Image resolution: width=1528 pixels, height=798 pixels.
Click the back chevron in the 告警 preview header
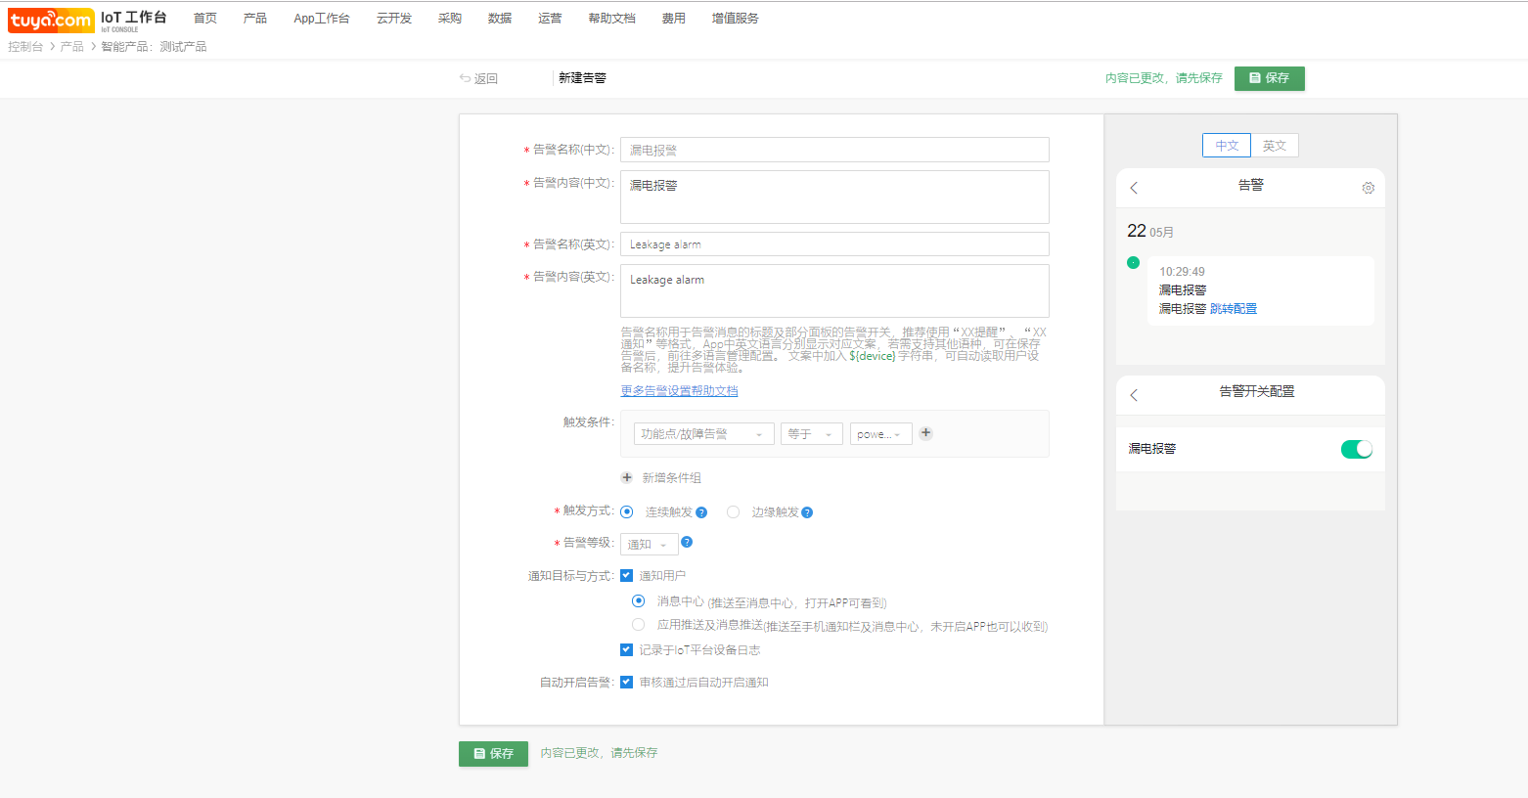pyautogui.click(x=1134, y=188)
